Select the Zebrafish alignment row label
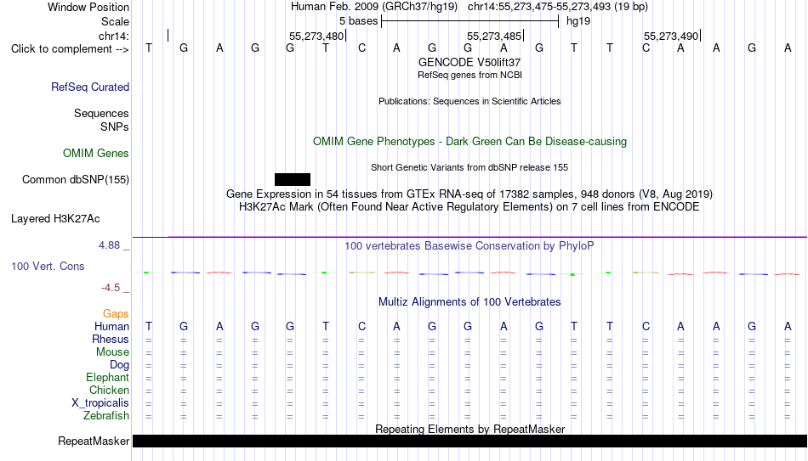This screenshot has width=808, height=461. point(106,416)
